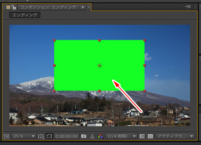
Task: Close the composition panel tab
Action: coord(89,7)
